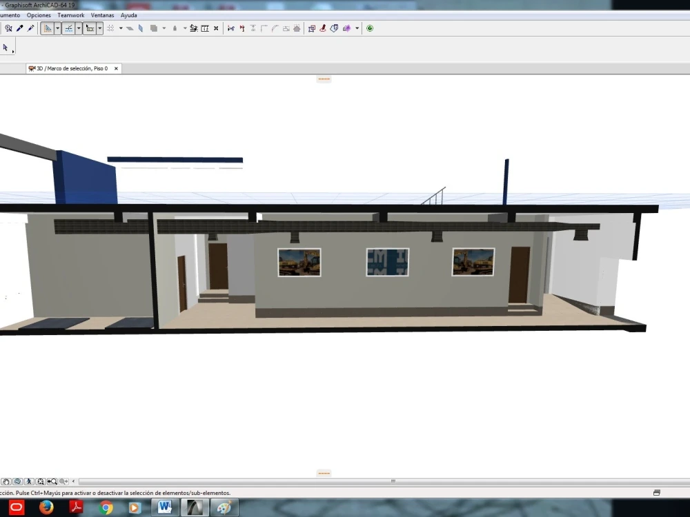
Task: Open the Ayuda menu
Action: pos(128,15)
